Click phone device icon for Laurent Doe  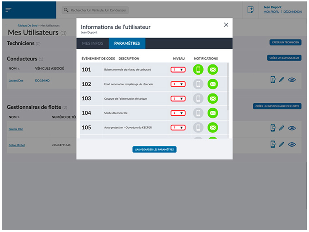[x=273, y=80]
